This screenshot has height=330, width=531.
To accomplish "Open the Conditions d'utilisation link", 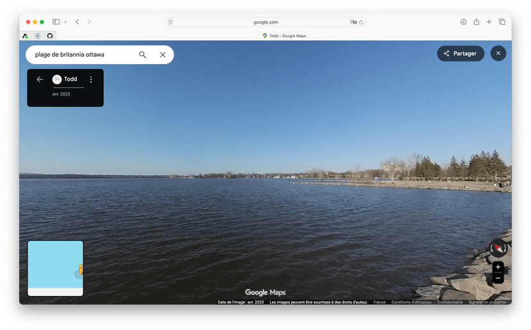I will pos(411,302).
